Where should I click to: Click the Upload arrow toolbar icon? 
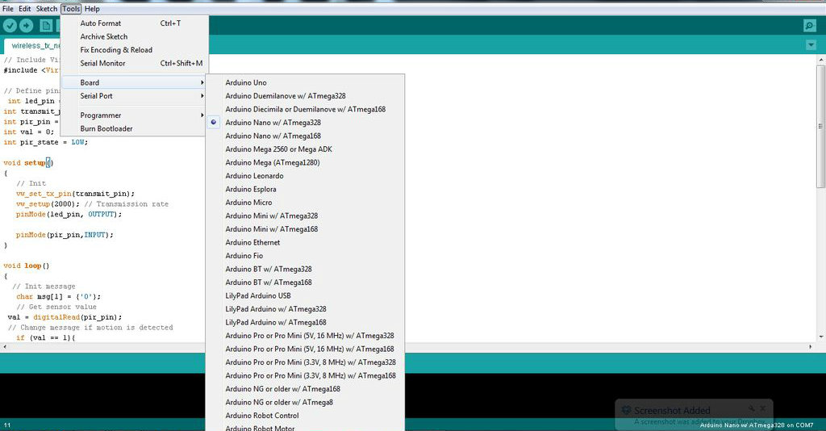[27, 25]
